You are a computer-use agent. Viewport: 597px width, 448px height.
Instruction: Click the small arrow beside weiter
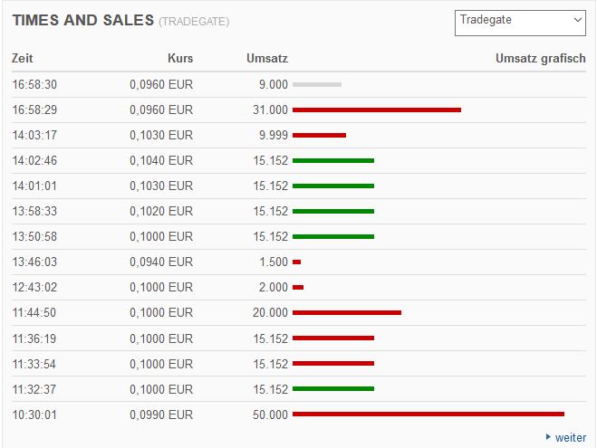click(549, 437)
